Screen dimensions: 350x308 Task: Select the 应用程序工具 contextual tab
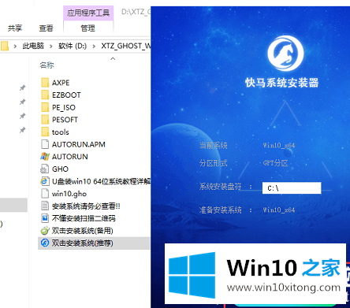pyautogui.click(x=88, y=13)
